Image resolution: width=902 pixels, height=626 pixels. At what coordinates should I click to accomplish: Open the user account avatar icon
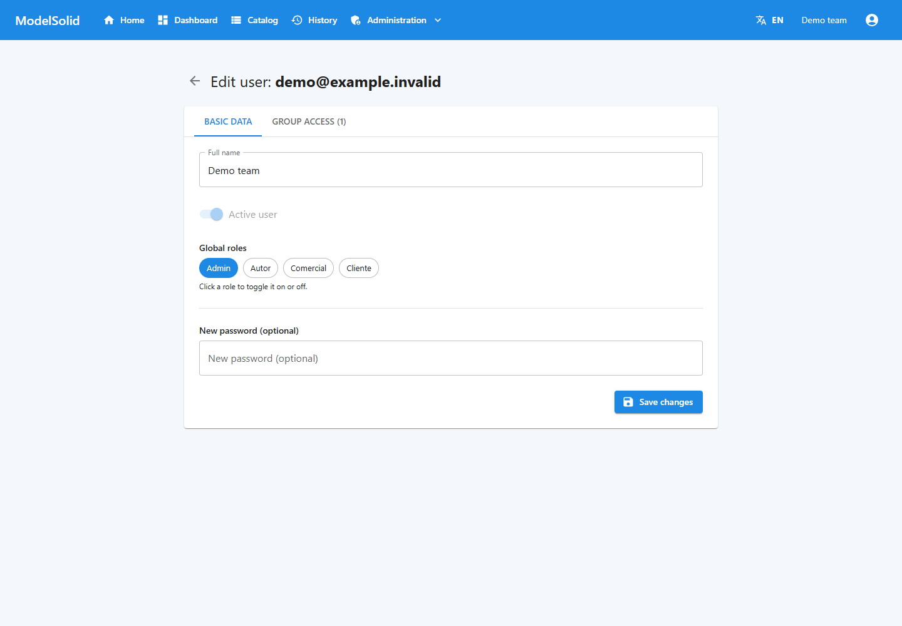tap(872, 20)
